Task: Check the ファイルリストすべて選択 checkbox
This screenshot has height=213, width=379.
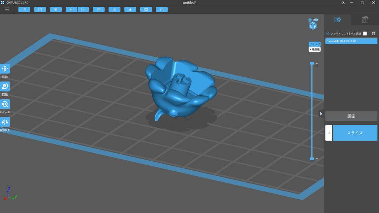Action: (365, 33)
